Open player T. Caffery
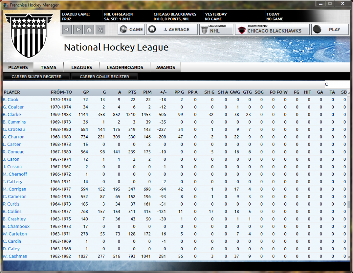Screen dimensions: 353x273 [x=13, y=181]
